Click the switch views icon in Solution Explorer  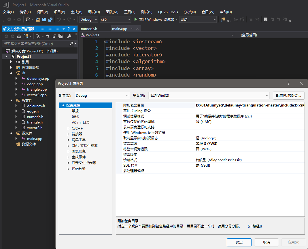pos(26,36)
